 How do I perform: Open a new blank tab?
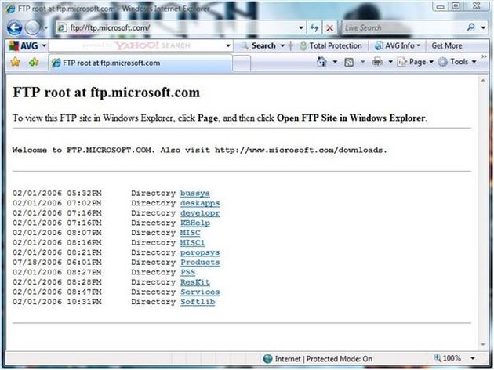click(242, 63)
